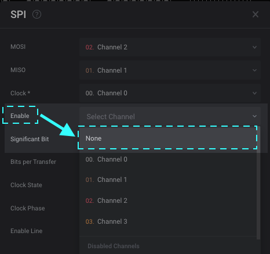Click the Clock State label
Screen dimensions: 270x254
26,185
